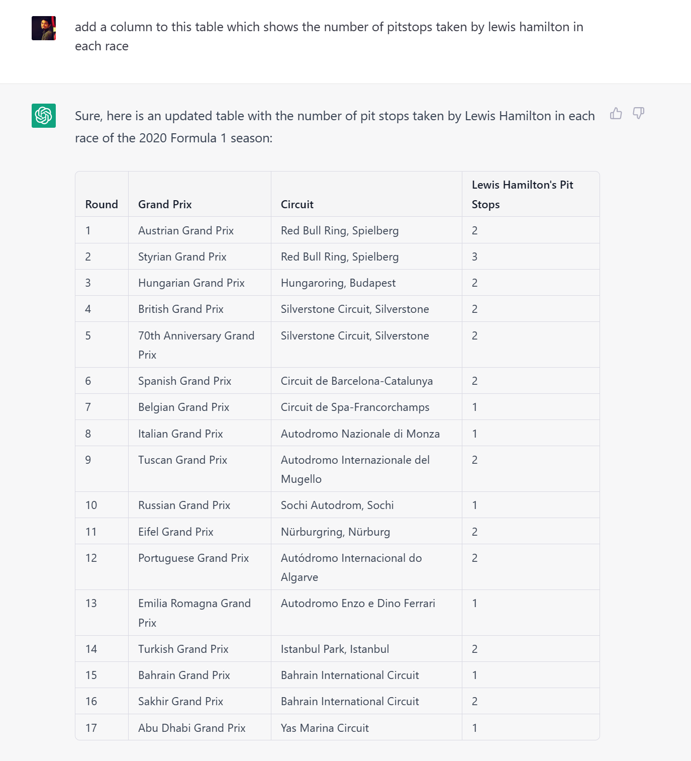Click the user's prompt message text
Screen dimensions: 691x761
click(x=329, y=36)
